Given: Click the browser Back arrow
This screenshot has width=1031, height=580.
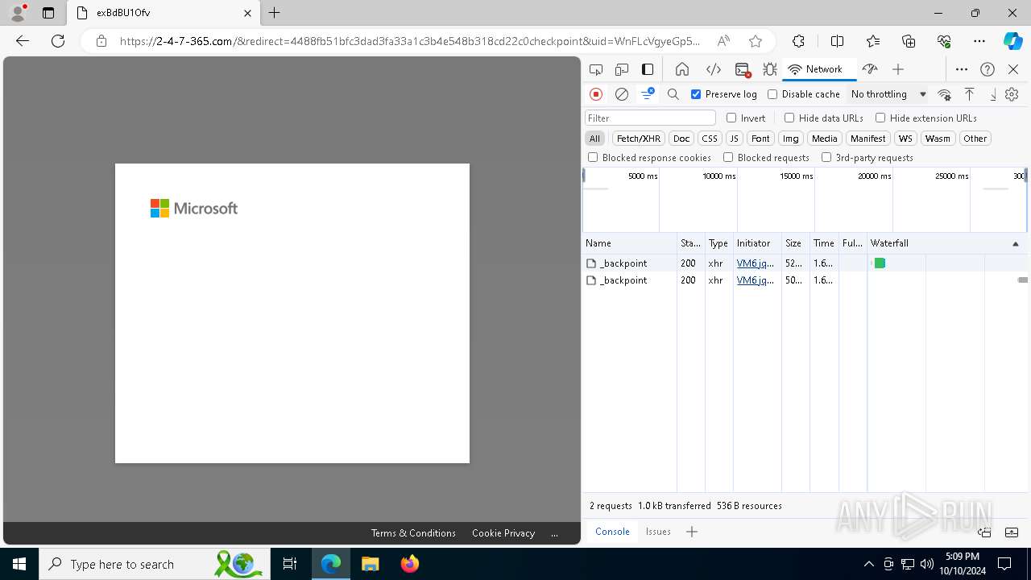Looking at the screenshot, I should tap(23, 41).
